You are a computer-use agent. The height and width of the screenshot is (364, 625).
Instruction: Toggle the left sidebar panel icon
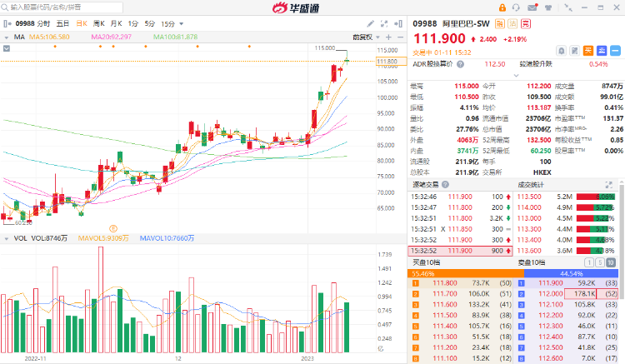[7, 24]
